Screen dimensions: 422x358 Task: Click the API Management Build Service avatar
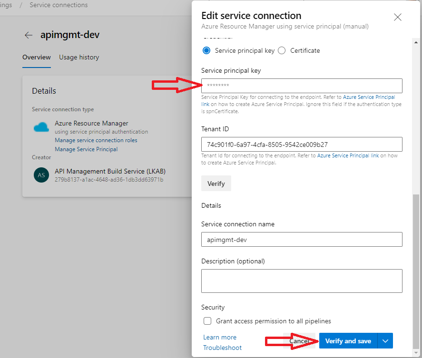coord(41,175)
